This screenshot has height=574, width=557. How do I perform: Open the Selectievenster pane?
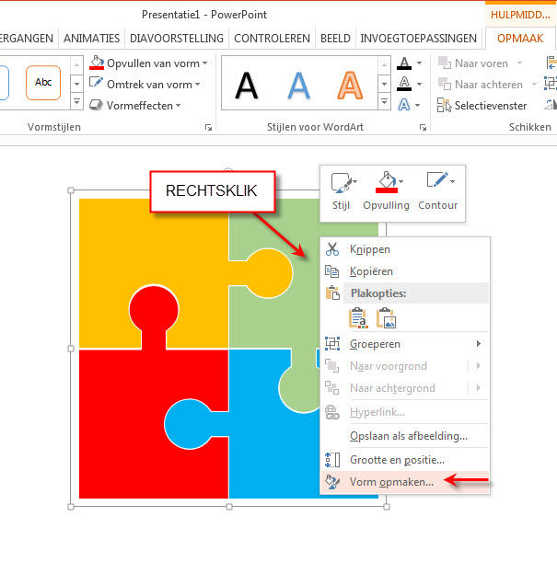point(482,106)
